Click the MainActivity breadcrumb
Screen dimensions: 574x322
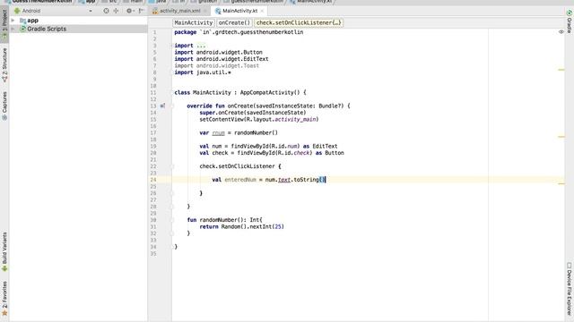194,22
